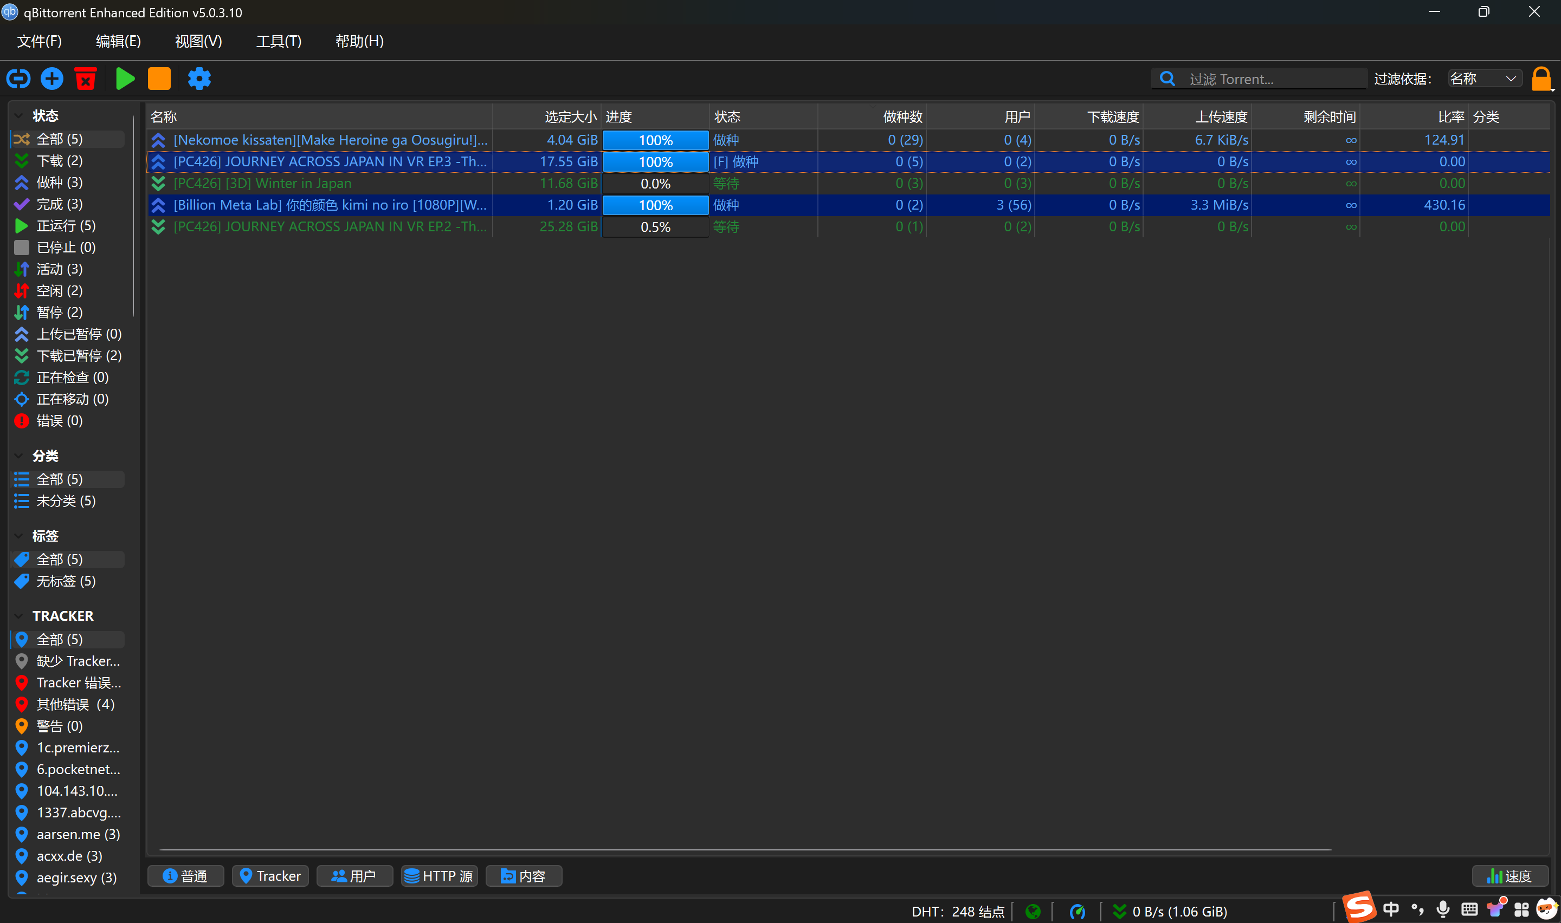Filter by 已停止 (0) status
Screen dimensions: 1561x923
pos(68,248)
